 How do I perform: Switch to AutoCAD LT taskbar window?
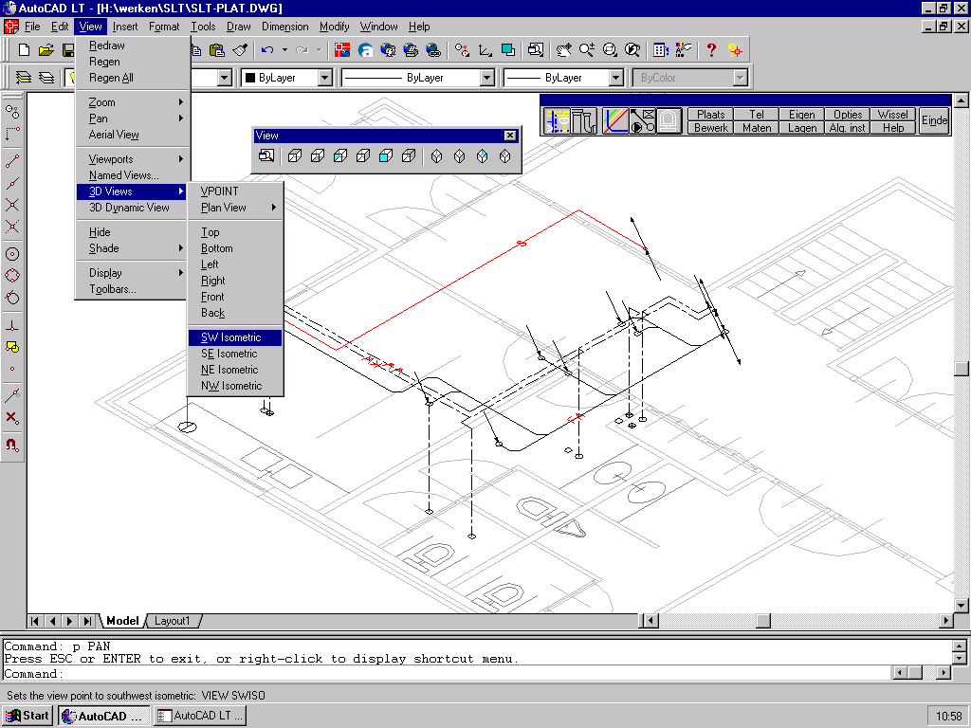(200, 716)
